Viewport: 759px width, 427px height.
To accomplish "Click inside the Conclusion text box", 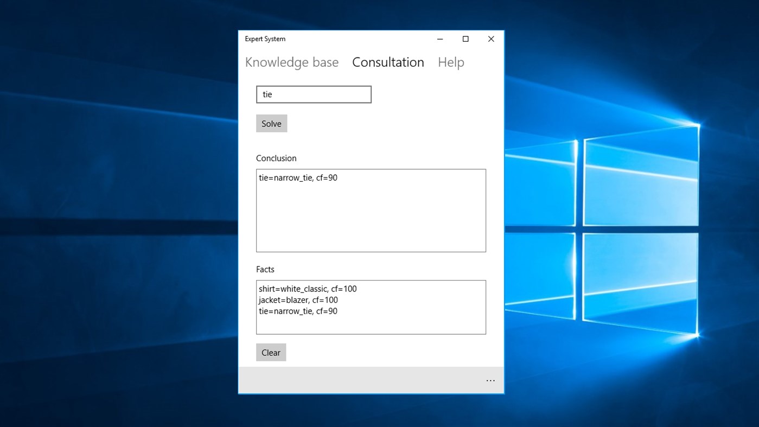I will click(371, 217).
